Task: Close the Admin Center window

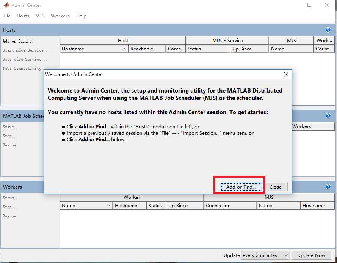Action: coord(327,5)
